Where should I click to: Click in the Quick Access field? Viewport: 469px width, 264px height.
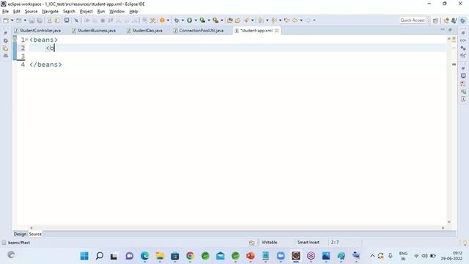pos(413,21)
